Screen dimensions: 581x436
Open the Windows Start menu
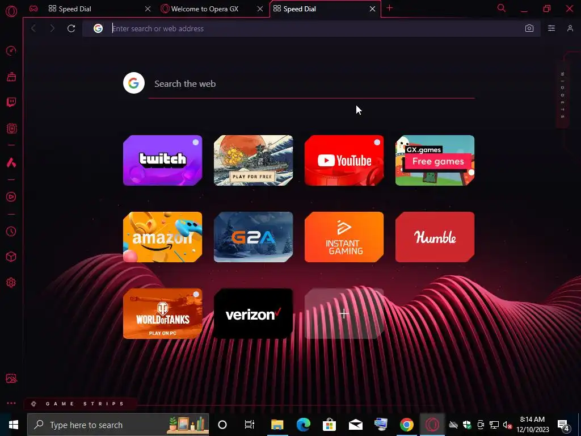(14, 425)
